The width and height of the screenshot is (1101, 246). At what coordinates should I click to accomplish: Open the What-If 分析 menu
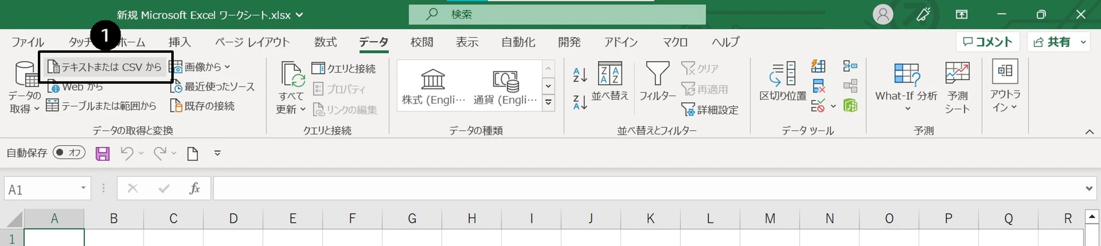(x=906, y=87)
